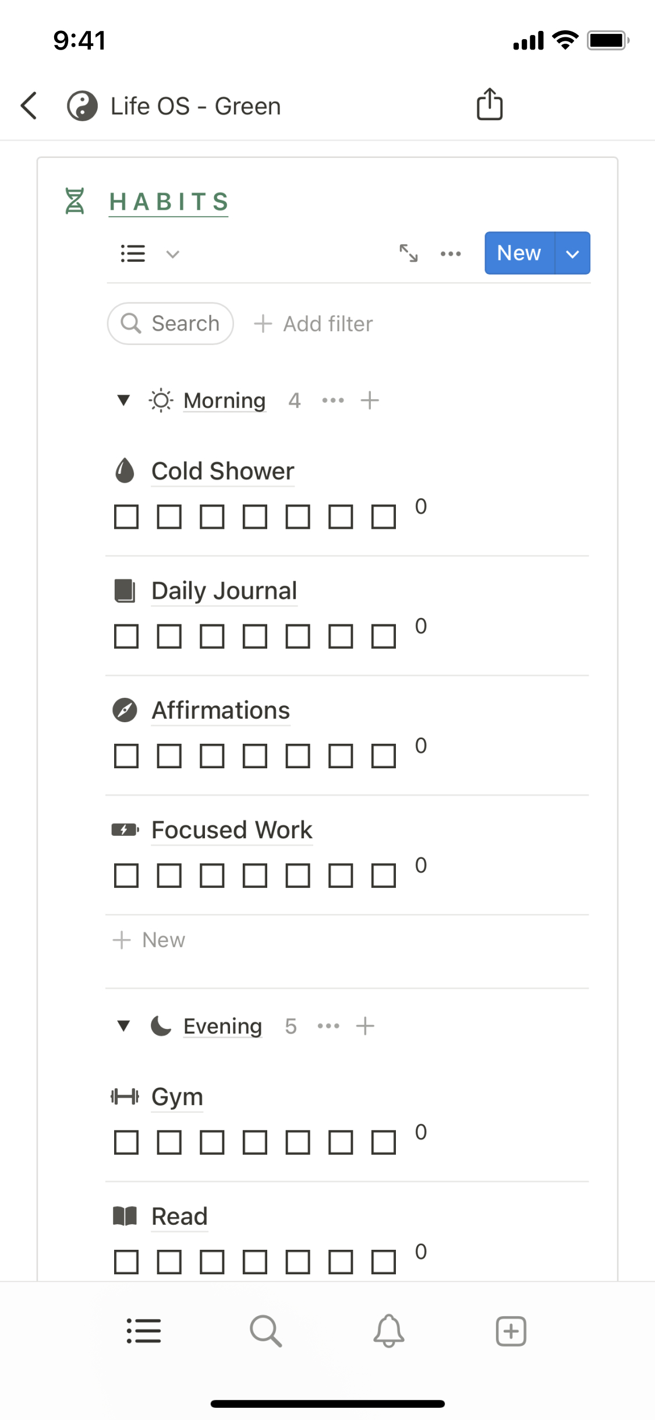Open the blue New button dropdown arrow
Viewport: 655px width, 1420px height.
click(x=573, y=254)
